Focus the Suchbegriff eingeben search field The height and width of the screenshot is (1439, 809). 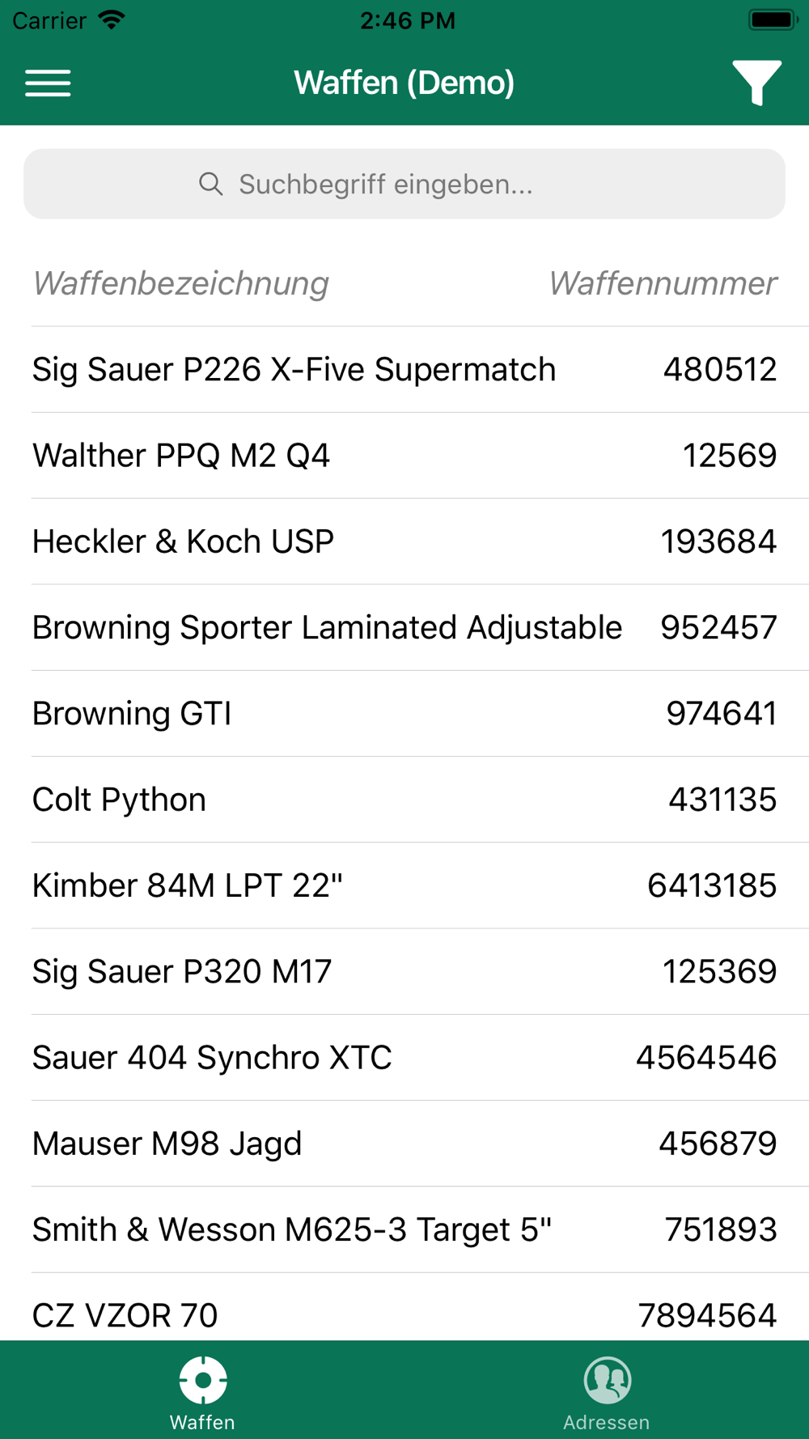pos(404,184)
